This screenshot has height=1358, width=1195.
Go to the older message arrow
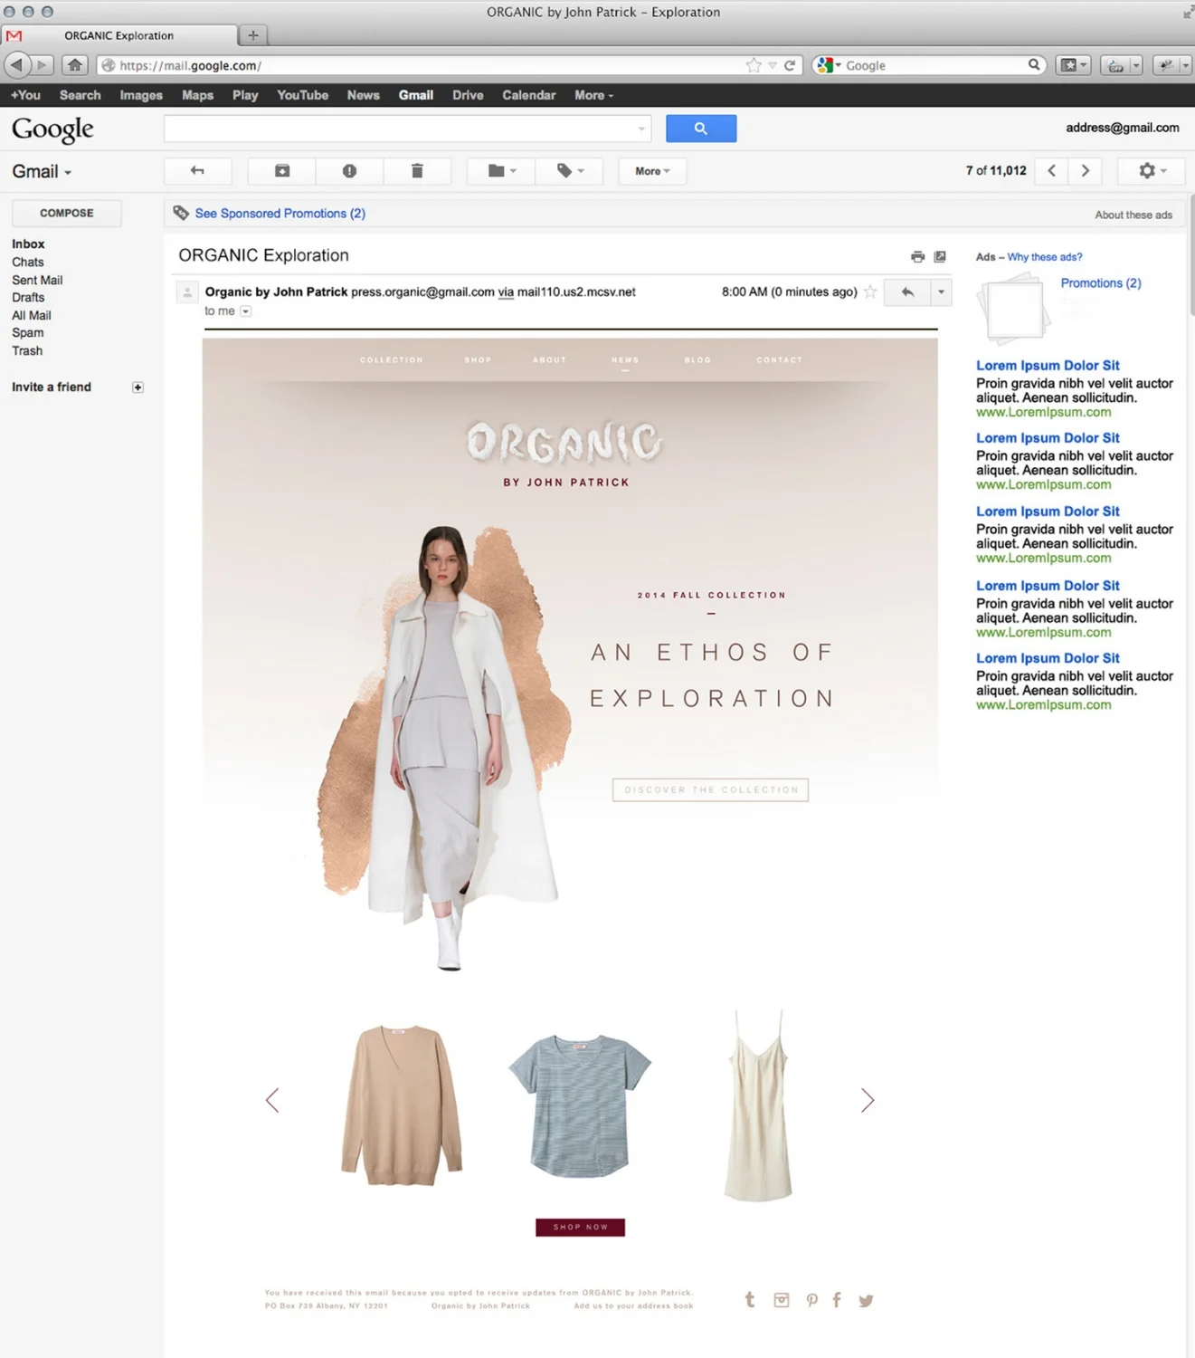[1085, 171]
